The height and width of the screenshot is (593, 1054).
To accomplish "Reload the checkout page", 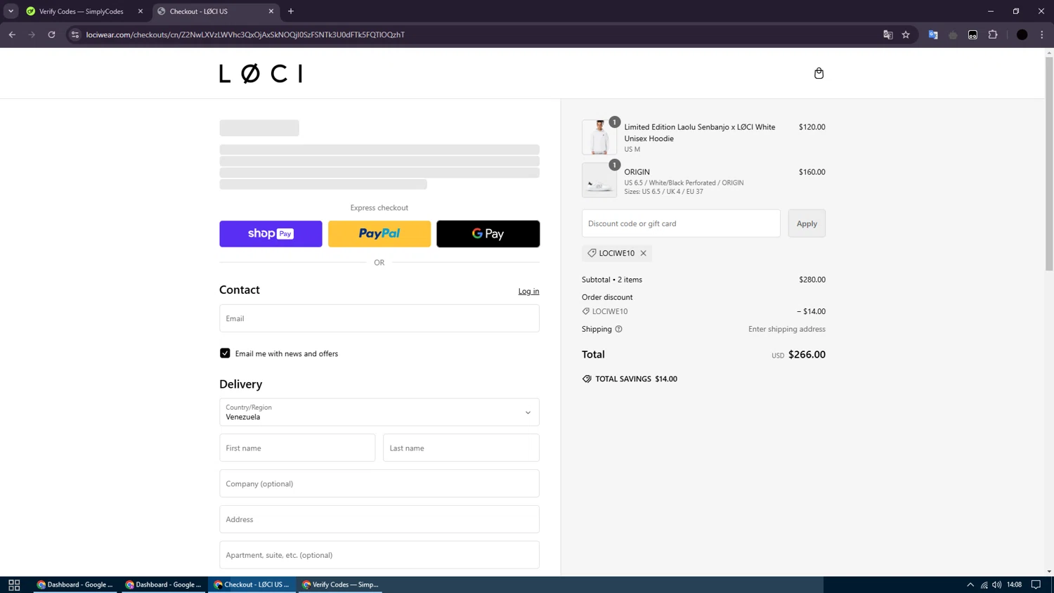I will (51, 34).
